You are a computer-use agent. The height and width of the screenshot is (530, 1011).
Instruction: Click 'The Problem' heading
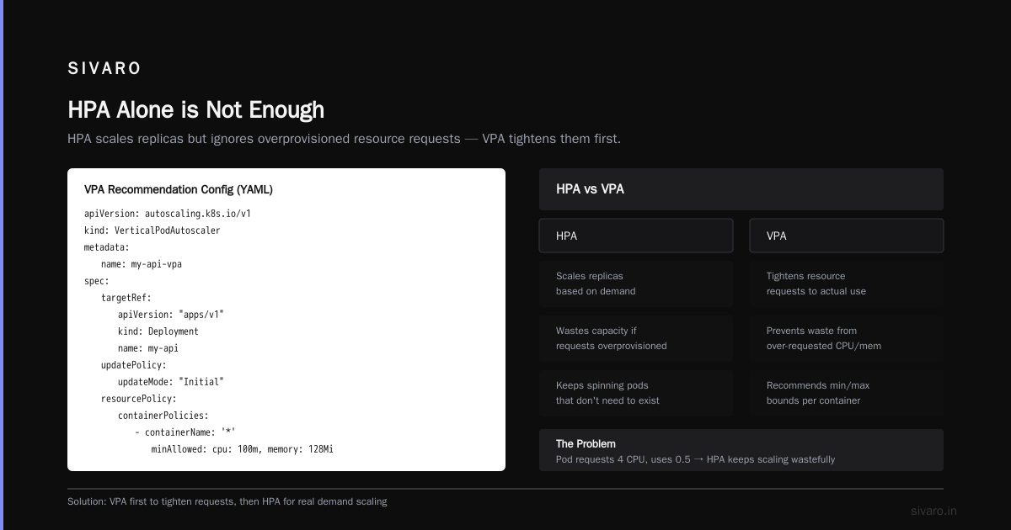click(586, 443)
